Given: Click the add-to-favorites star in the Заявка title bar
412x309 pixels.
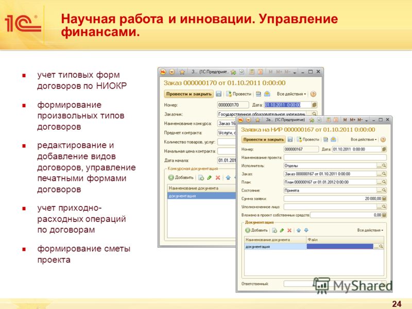Looking at the screenshot, I should point(312,120).
